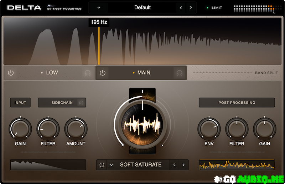
Task: Solo the MAIN band with headphones icon
Action: pyautogui.click(x=180, y=73)
